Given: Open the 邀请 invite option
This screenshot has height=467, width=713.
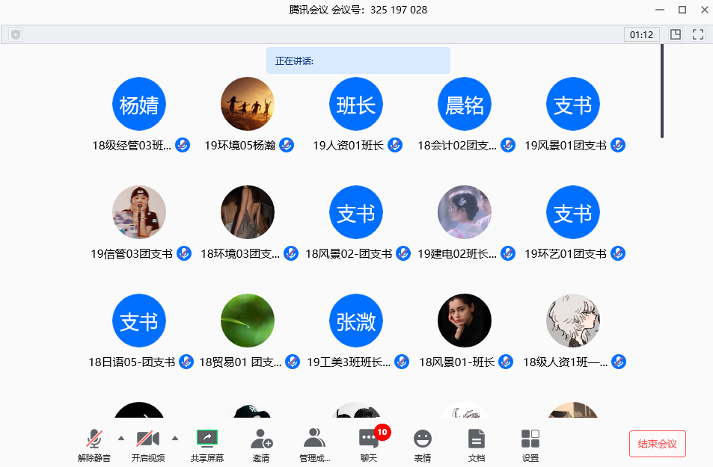Looking at the screenshot, I should [x=261, y=445].
